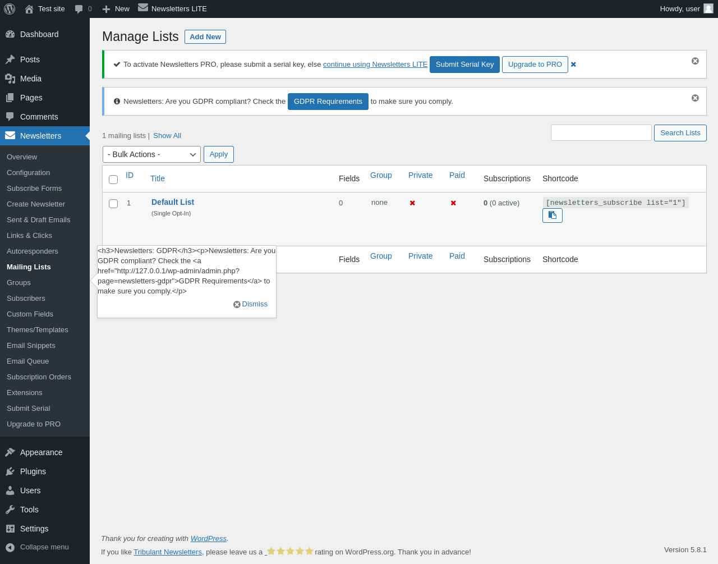Open the WordPress logo menu
Screen dimensions: 718x564
click(x=10, y=9)
